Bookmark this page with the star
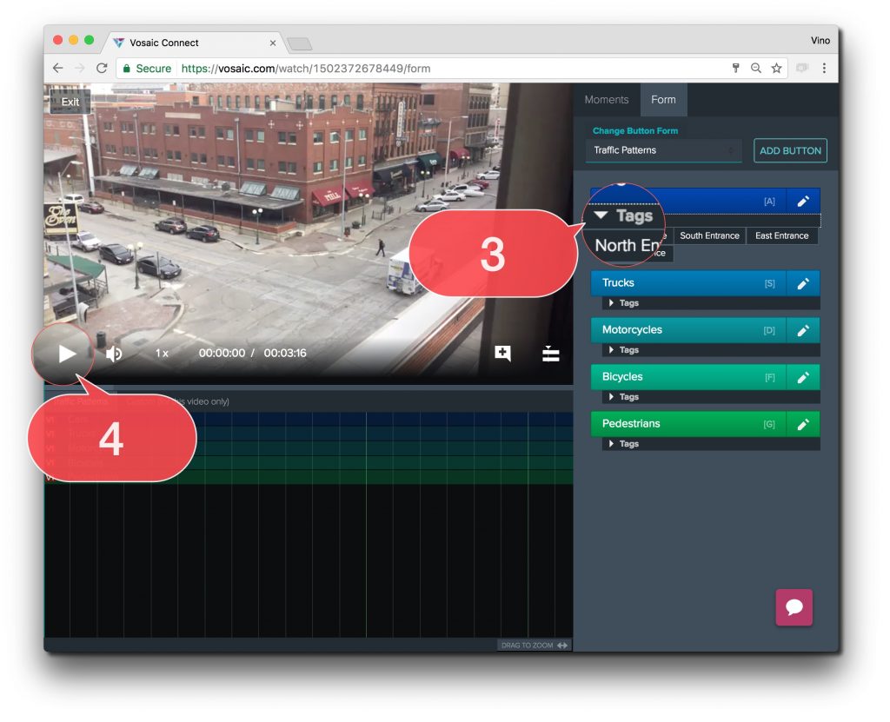 click(776, 69)
